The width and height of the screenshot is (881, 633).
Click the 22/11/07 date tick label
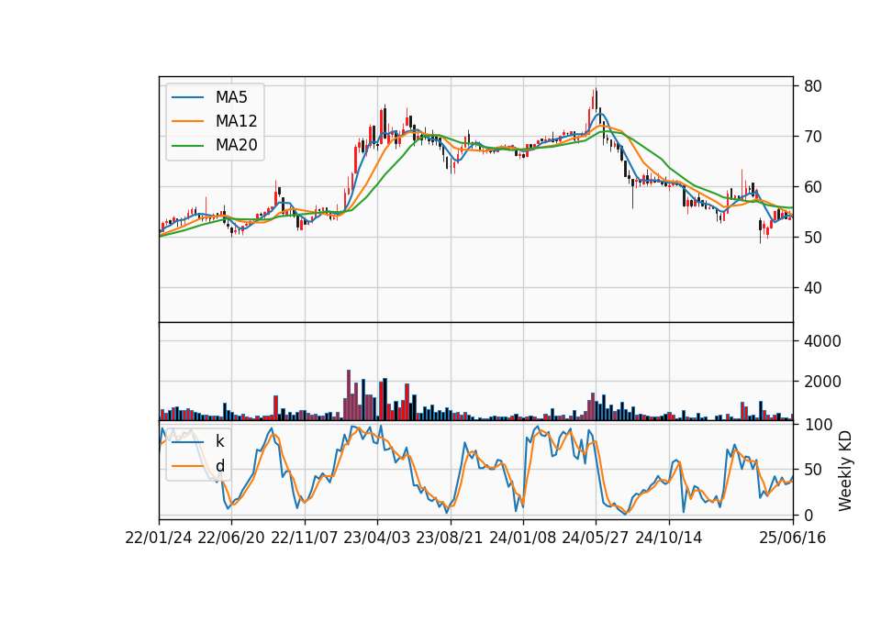click(x=304, y=539)
